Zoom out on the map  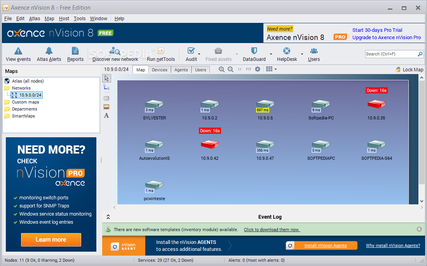[x=230, y=69]
